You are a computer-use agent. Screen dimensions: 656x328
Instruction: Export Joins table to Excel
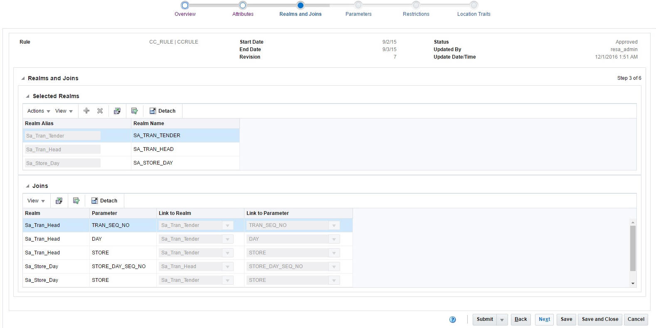tap(59, 201)
